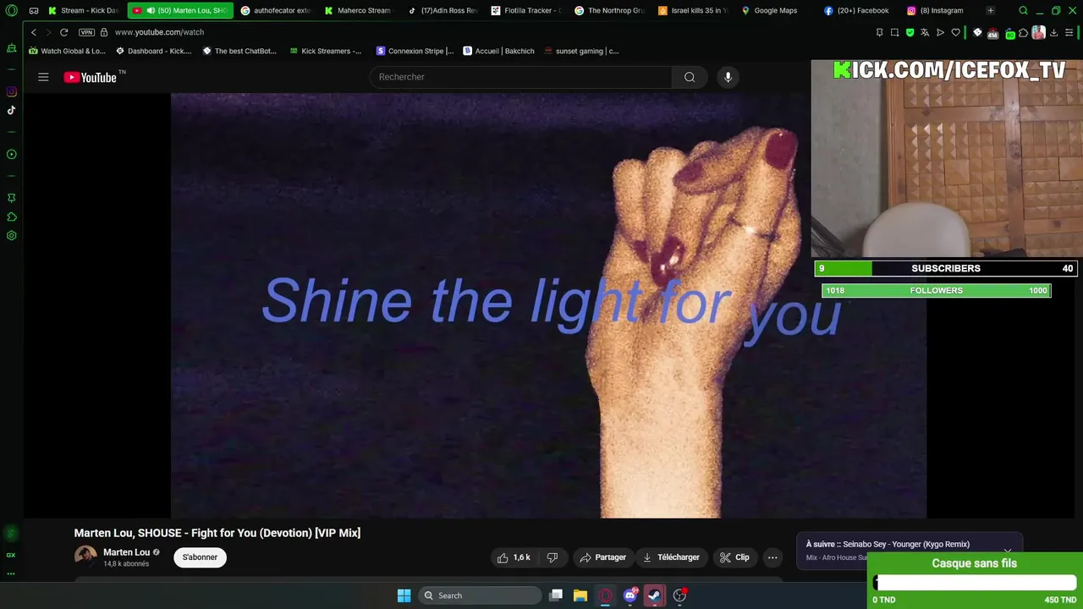Download the video with Télécharger
Screen dimensions: 1083x609
point(671,557)
